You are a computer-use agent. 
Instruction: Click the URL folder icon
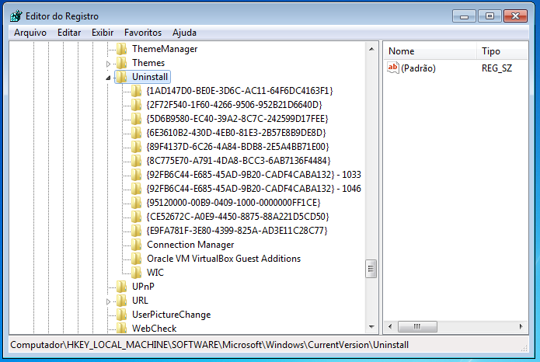[121, 301]
